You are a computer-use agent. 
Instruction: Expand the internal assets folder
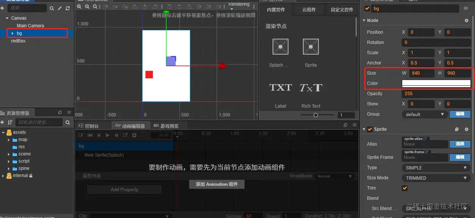click(3, 176)
